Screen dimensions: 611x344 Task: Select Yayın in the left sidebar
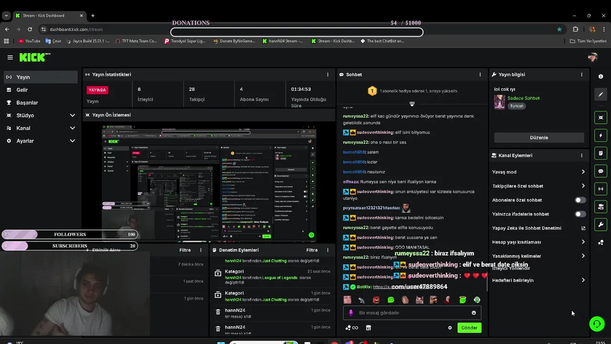coord(41,77)
